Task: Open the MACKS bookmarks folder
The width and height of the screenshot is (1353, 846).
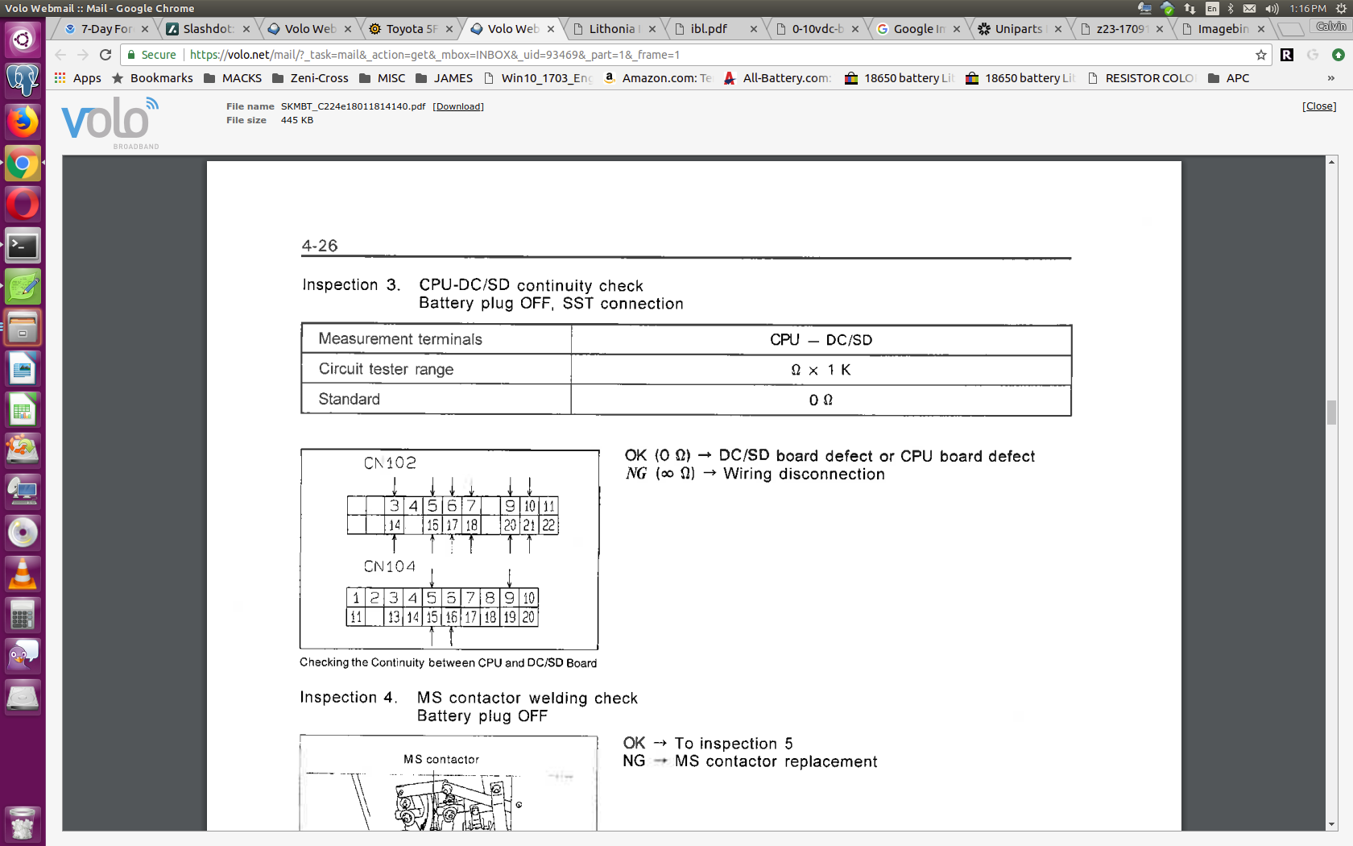Action: tap(233, 78)
